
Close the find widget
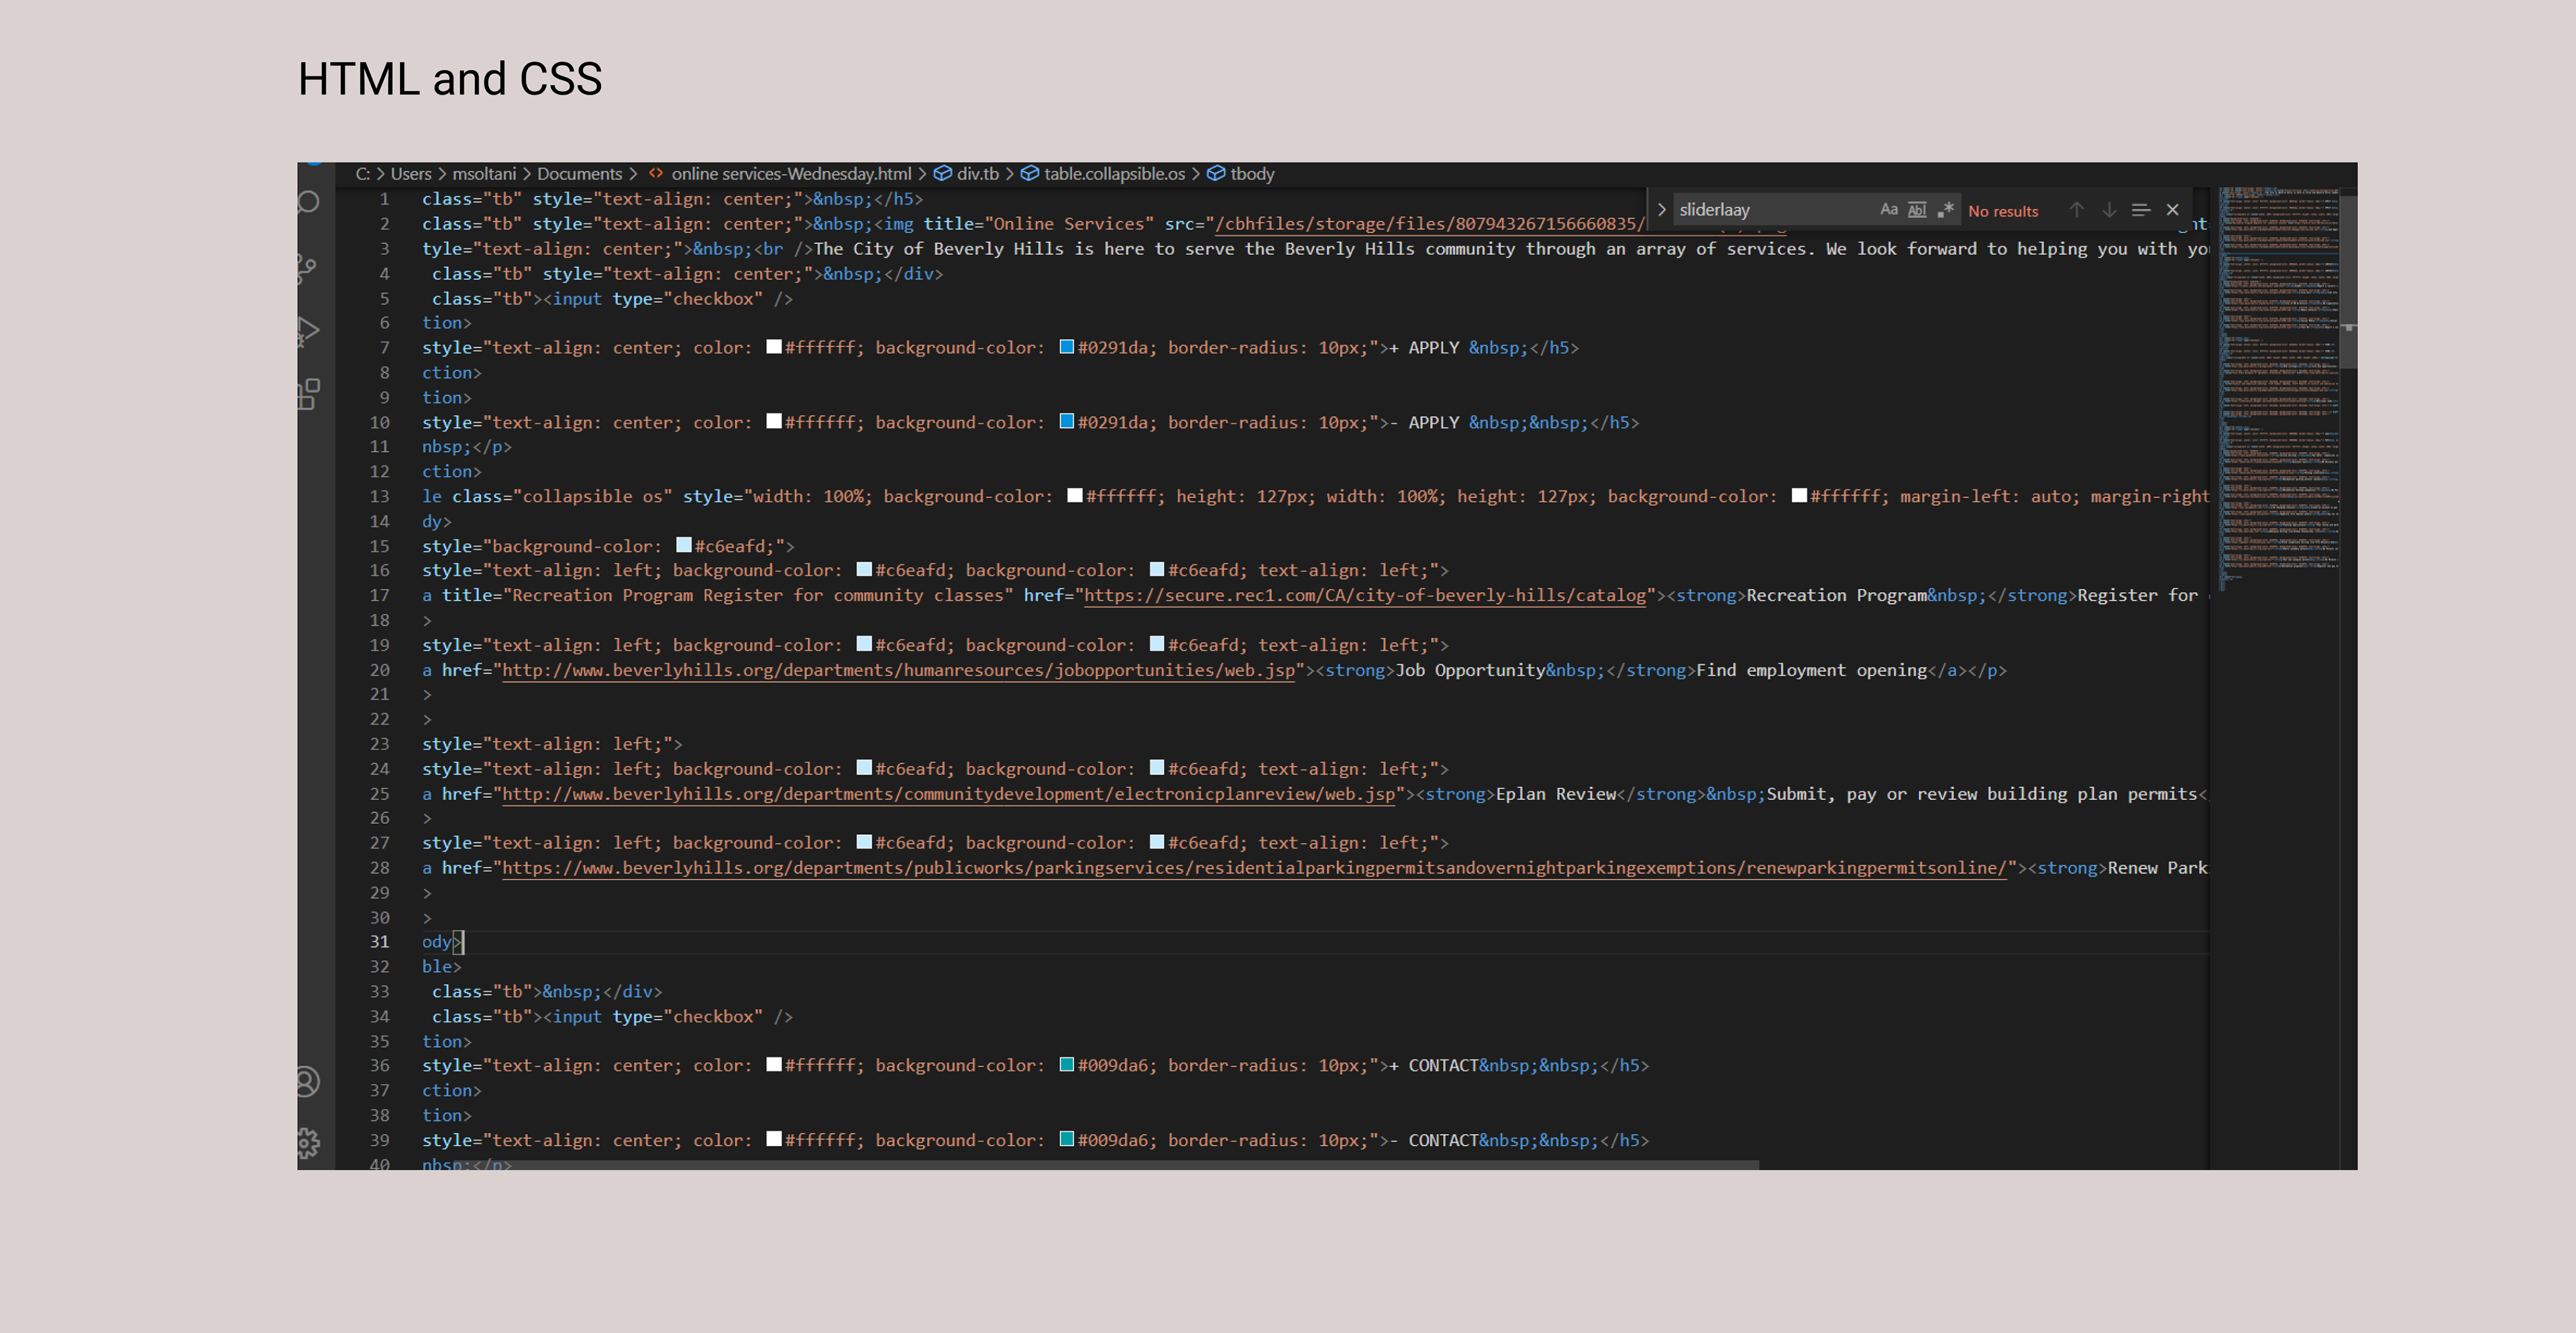pos(2172,210)
